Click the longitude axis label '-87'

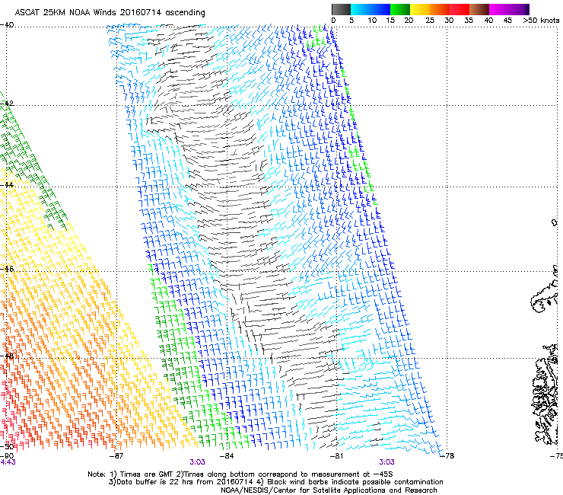116,456
